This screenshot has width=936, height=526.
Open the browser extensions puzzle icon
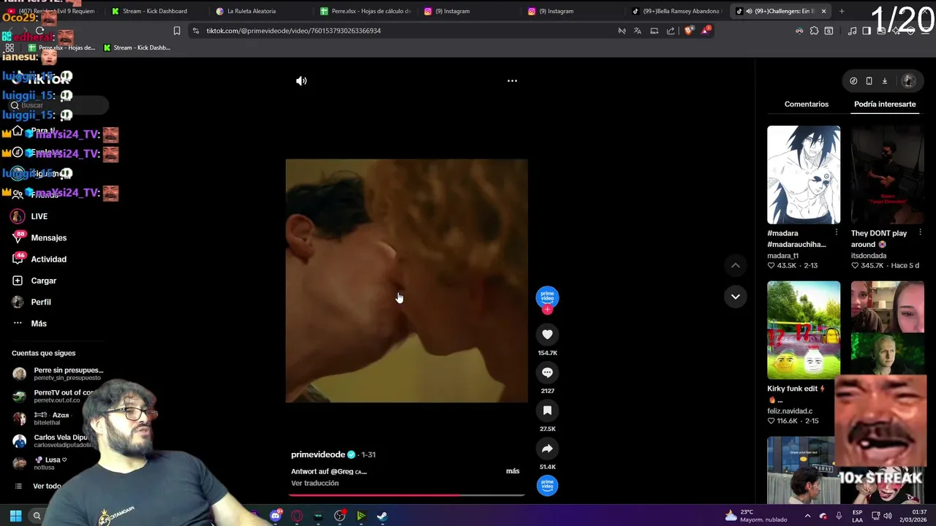[x=814, y=31]
